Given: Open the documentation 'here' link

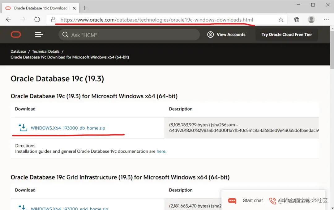Looking at the screenshot, I should (x=161, y=151).
